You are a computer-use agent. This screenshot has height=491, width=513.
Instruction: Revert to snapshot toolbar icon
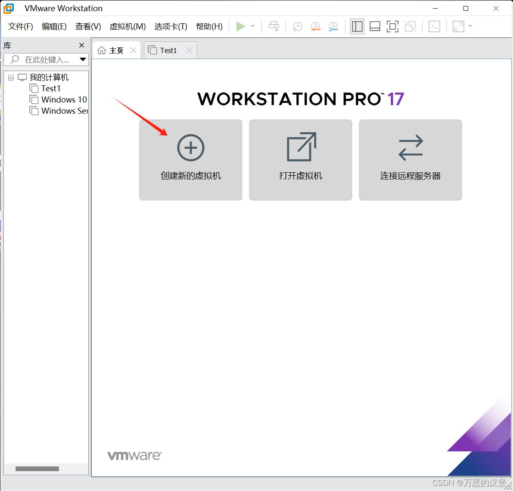(315, 27)
